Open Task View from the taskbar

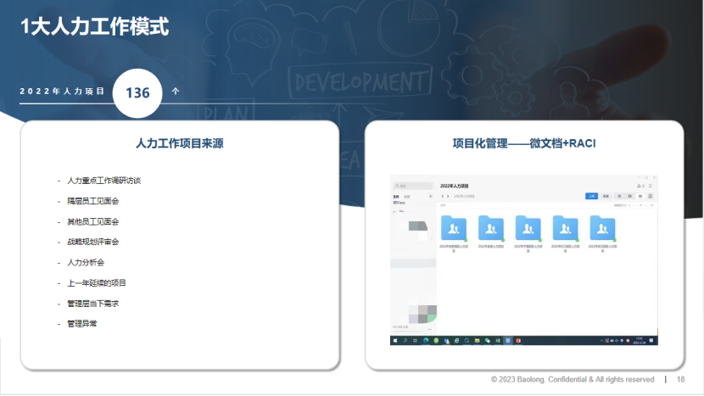click(415, 341)
